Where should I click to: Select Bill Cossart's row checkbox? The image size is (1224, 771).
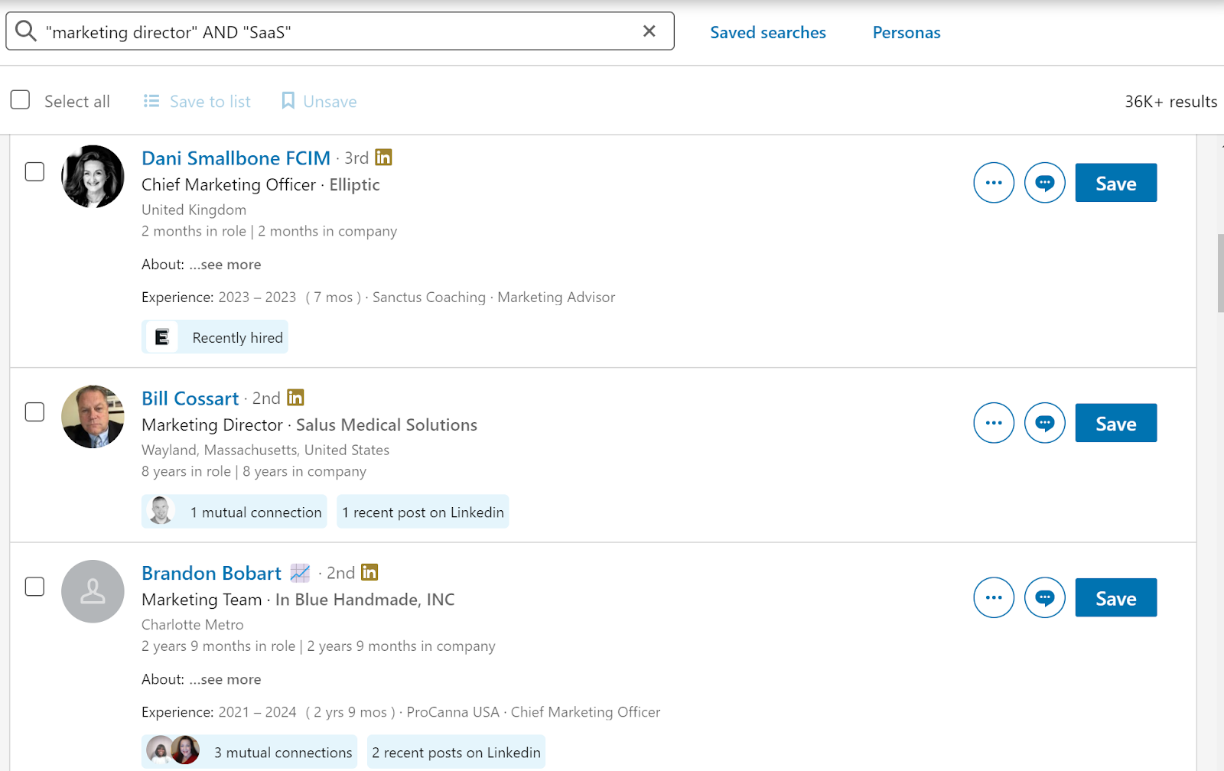point(34,412)
